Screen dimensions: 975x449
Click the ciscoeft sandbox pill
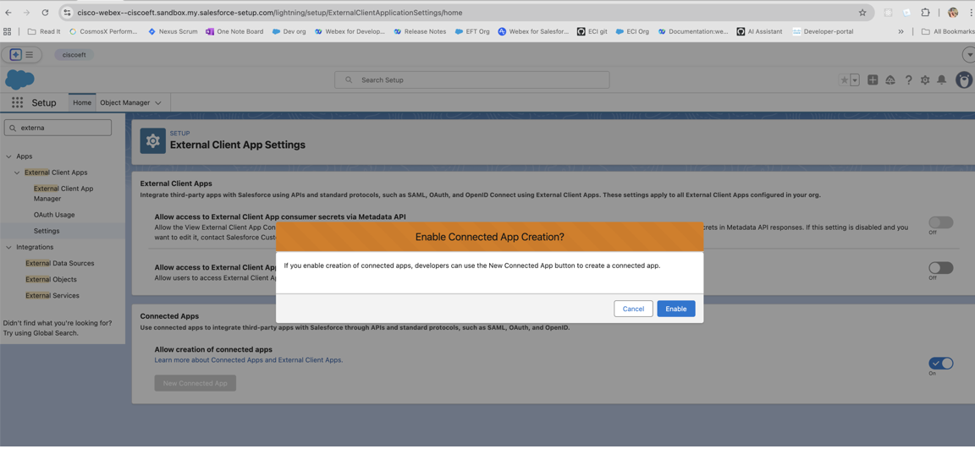74,55
